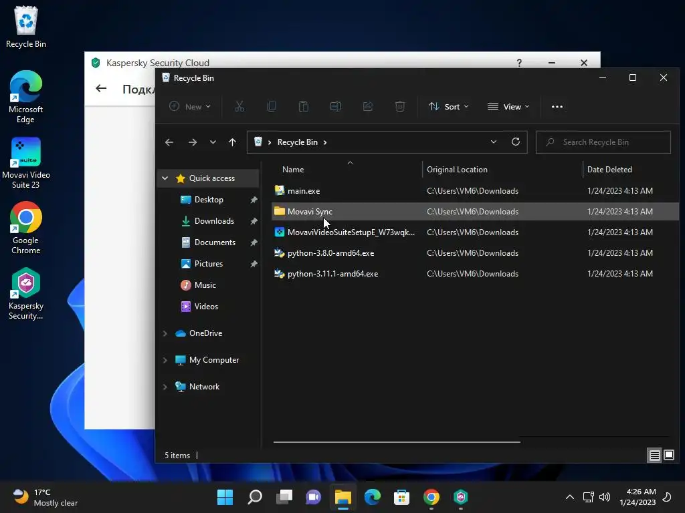Image resolution: width=685 pixels, height=513 pixels.
Task: Open Music in Quick access
Action: pyautogui.click(x=205, y=285)
